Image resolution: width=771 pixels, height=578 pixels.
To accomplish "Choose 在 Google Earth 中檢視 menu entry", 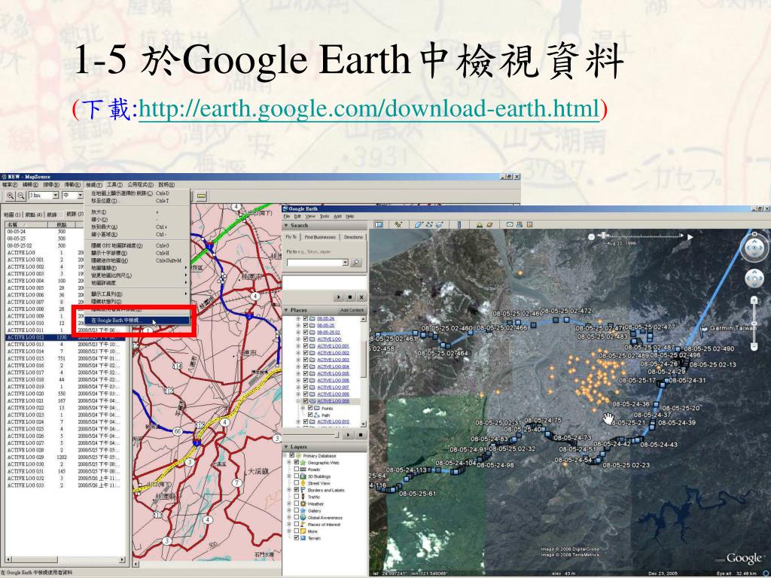I will pyautogui.click(x=137, y=321).
